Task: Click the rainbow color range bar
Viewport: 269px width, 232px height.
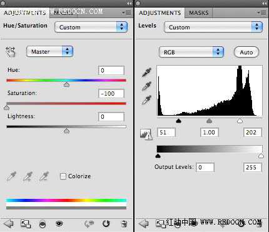Action: pos(66,200)
